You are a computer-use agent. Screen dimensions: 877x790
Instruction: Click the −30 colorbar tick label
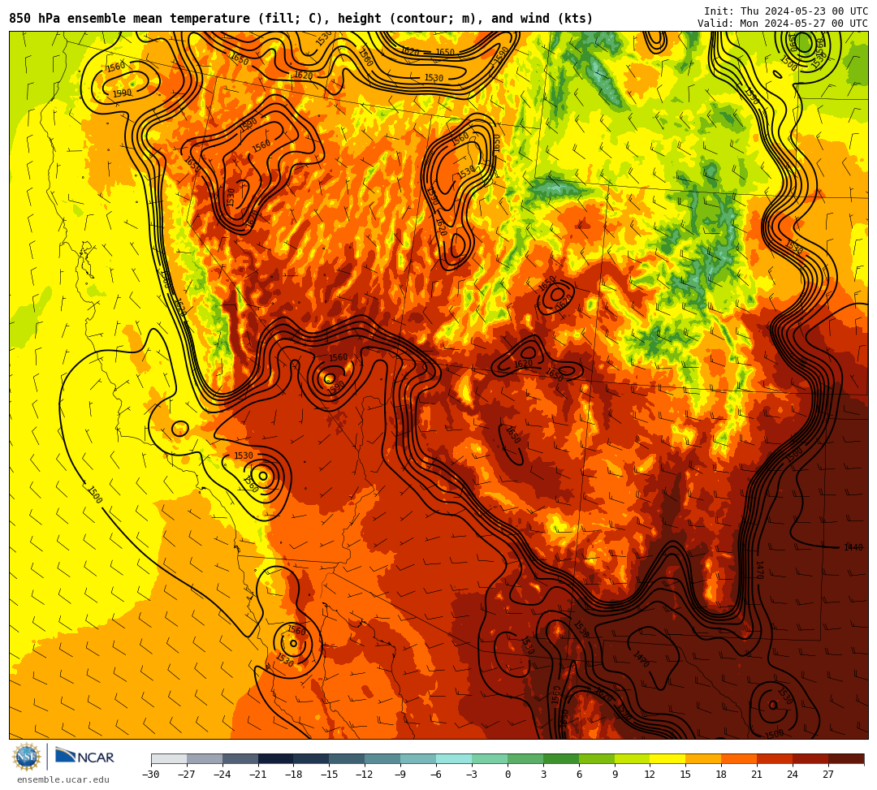click(151, 775)
